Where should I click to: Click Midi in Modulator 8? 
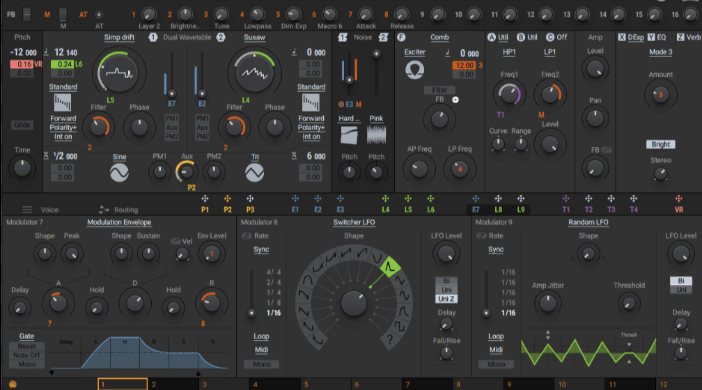[261, 350]
